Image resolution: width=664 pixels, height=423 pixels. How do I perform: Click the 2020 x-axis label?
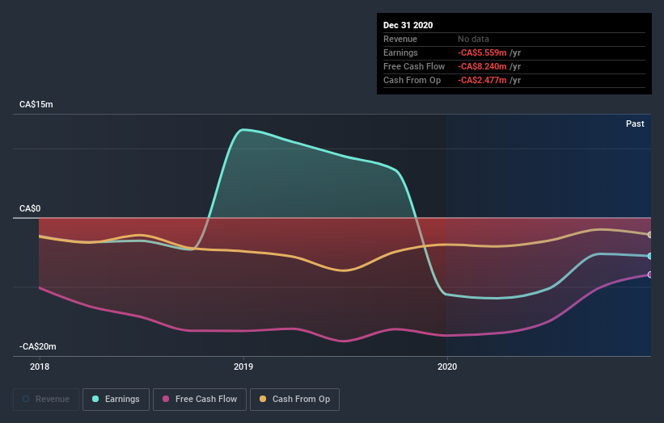(447, 366)
